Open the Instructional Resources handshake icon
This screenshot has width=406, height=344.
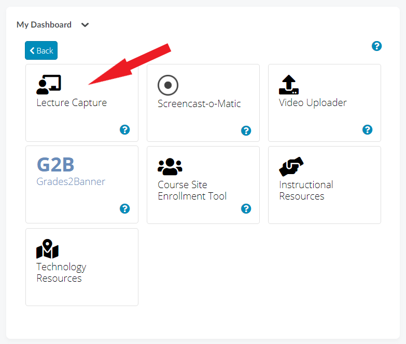(291, 167)
